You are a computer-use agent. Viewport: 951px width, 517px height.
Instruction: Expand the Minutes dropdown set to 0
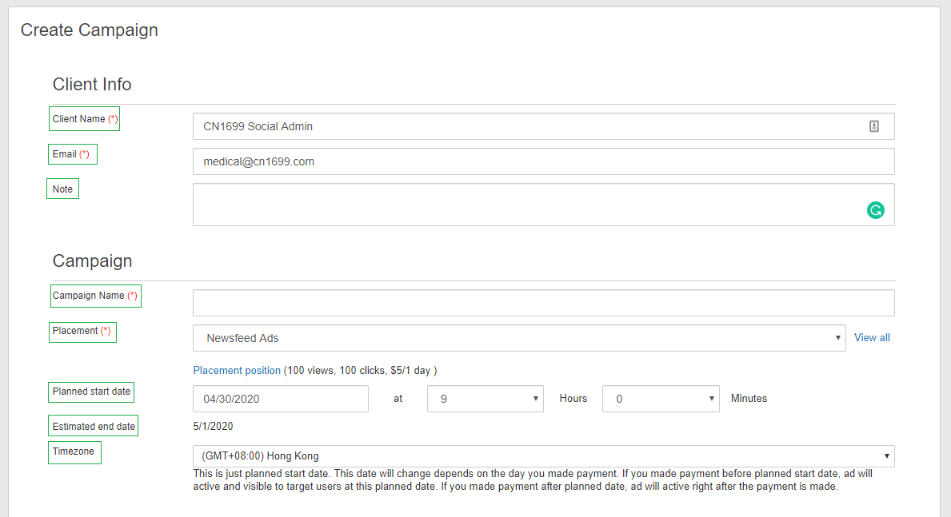click(660, 399)
